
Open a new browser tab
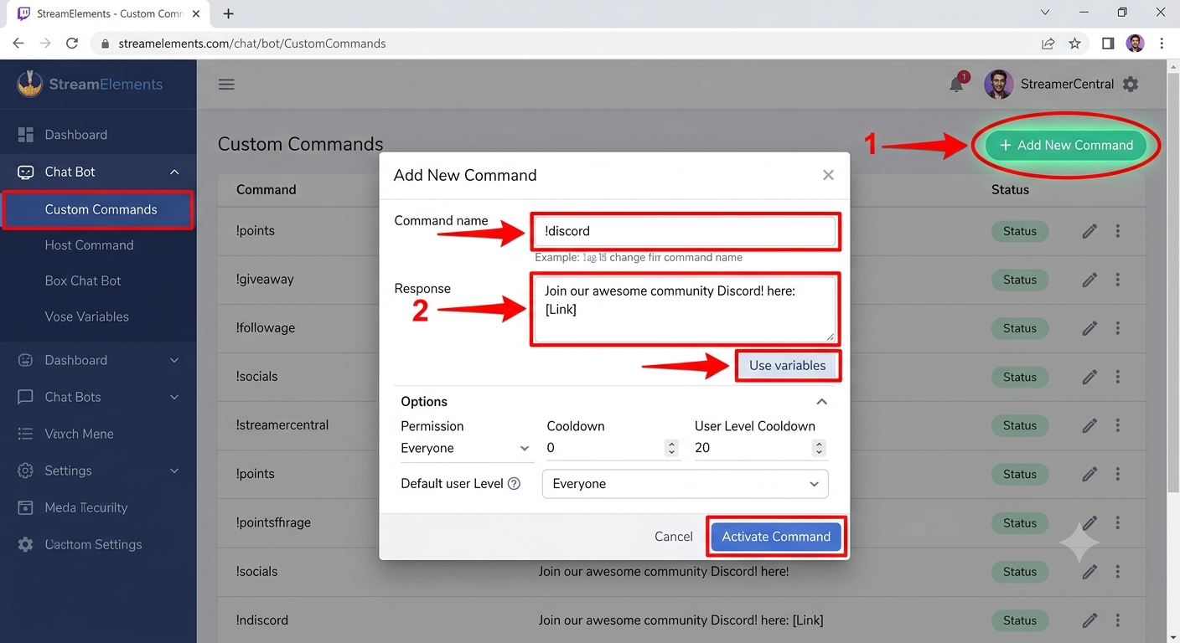point(228,13)
